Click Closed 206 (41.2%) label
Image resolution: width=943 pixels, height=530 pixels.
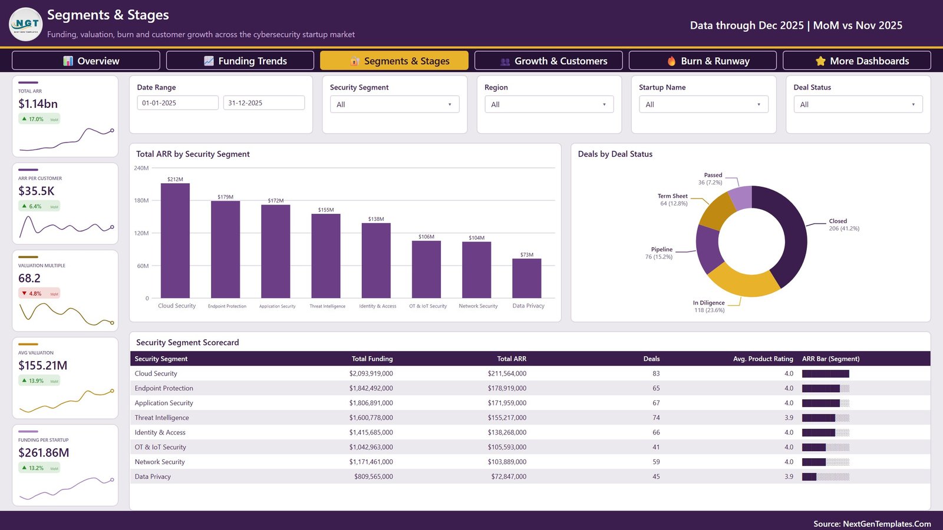844,225
